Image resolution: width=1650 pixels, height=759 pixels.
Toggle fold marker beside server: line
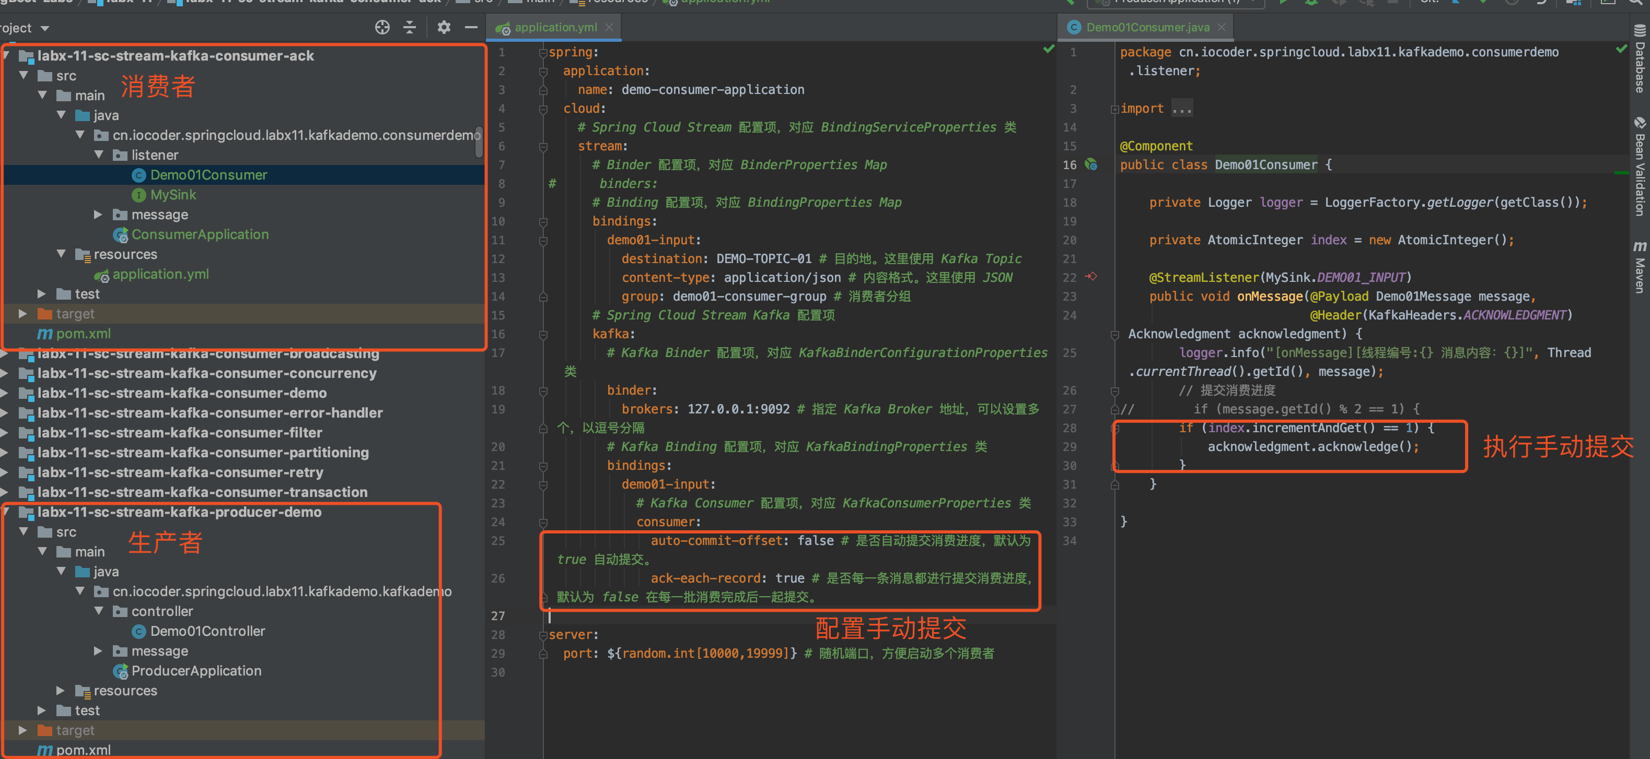click(x=543, y=635)
